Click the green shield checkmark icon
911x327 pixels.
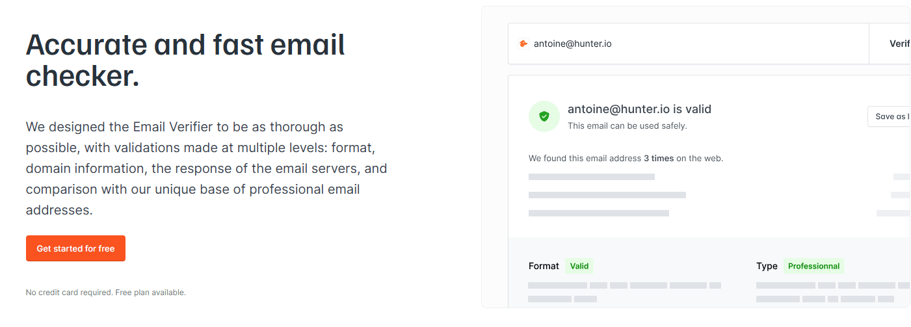[x=544, y=116]
